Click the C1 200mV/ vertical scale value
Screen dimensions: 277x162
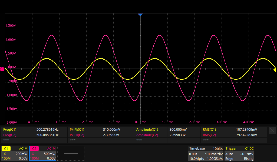point(21,154)
